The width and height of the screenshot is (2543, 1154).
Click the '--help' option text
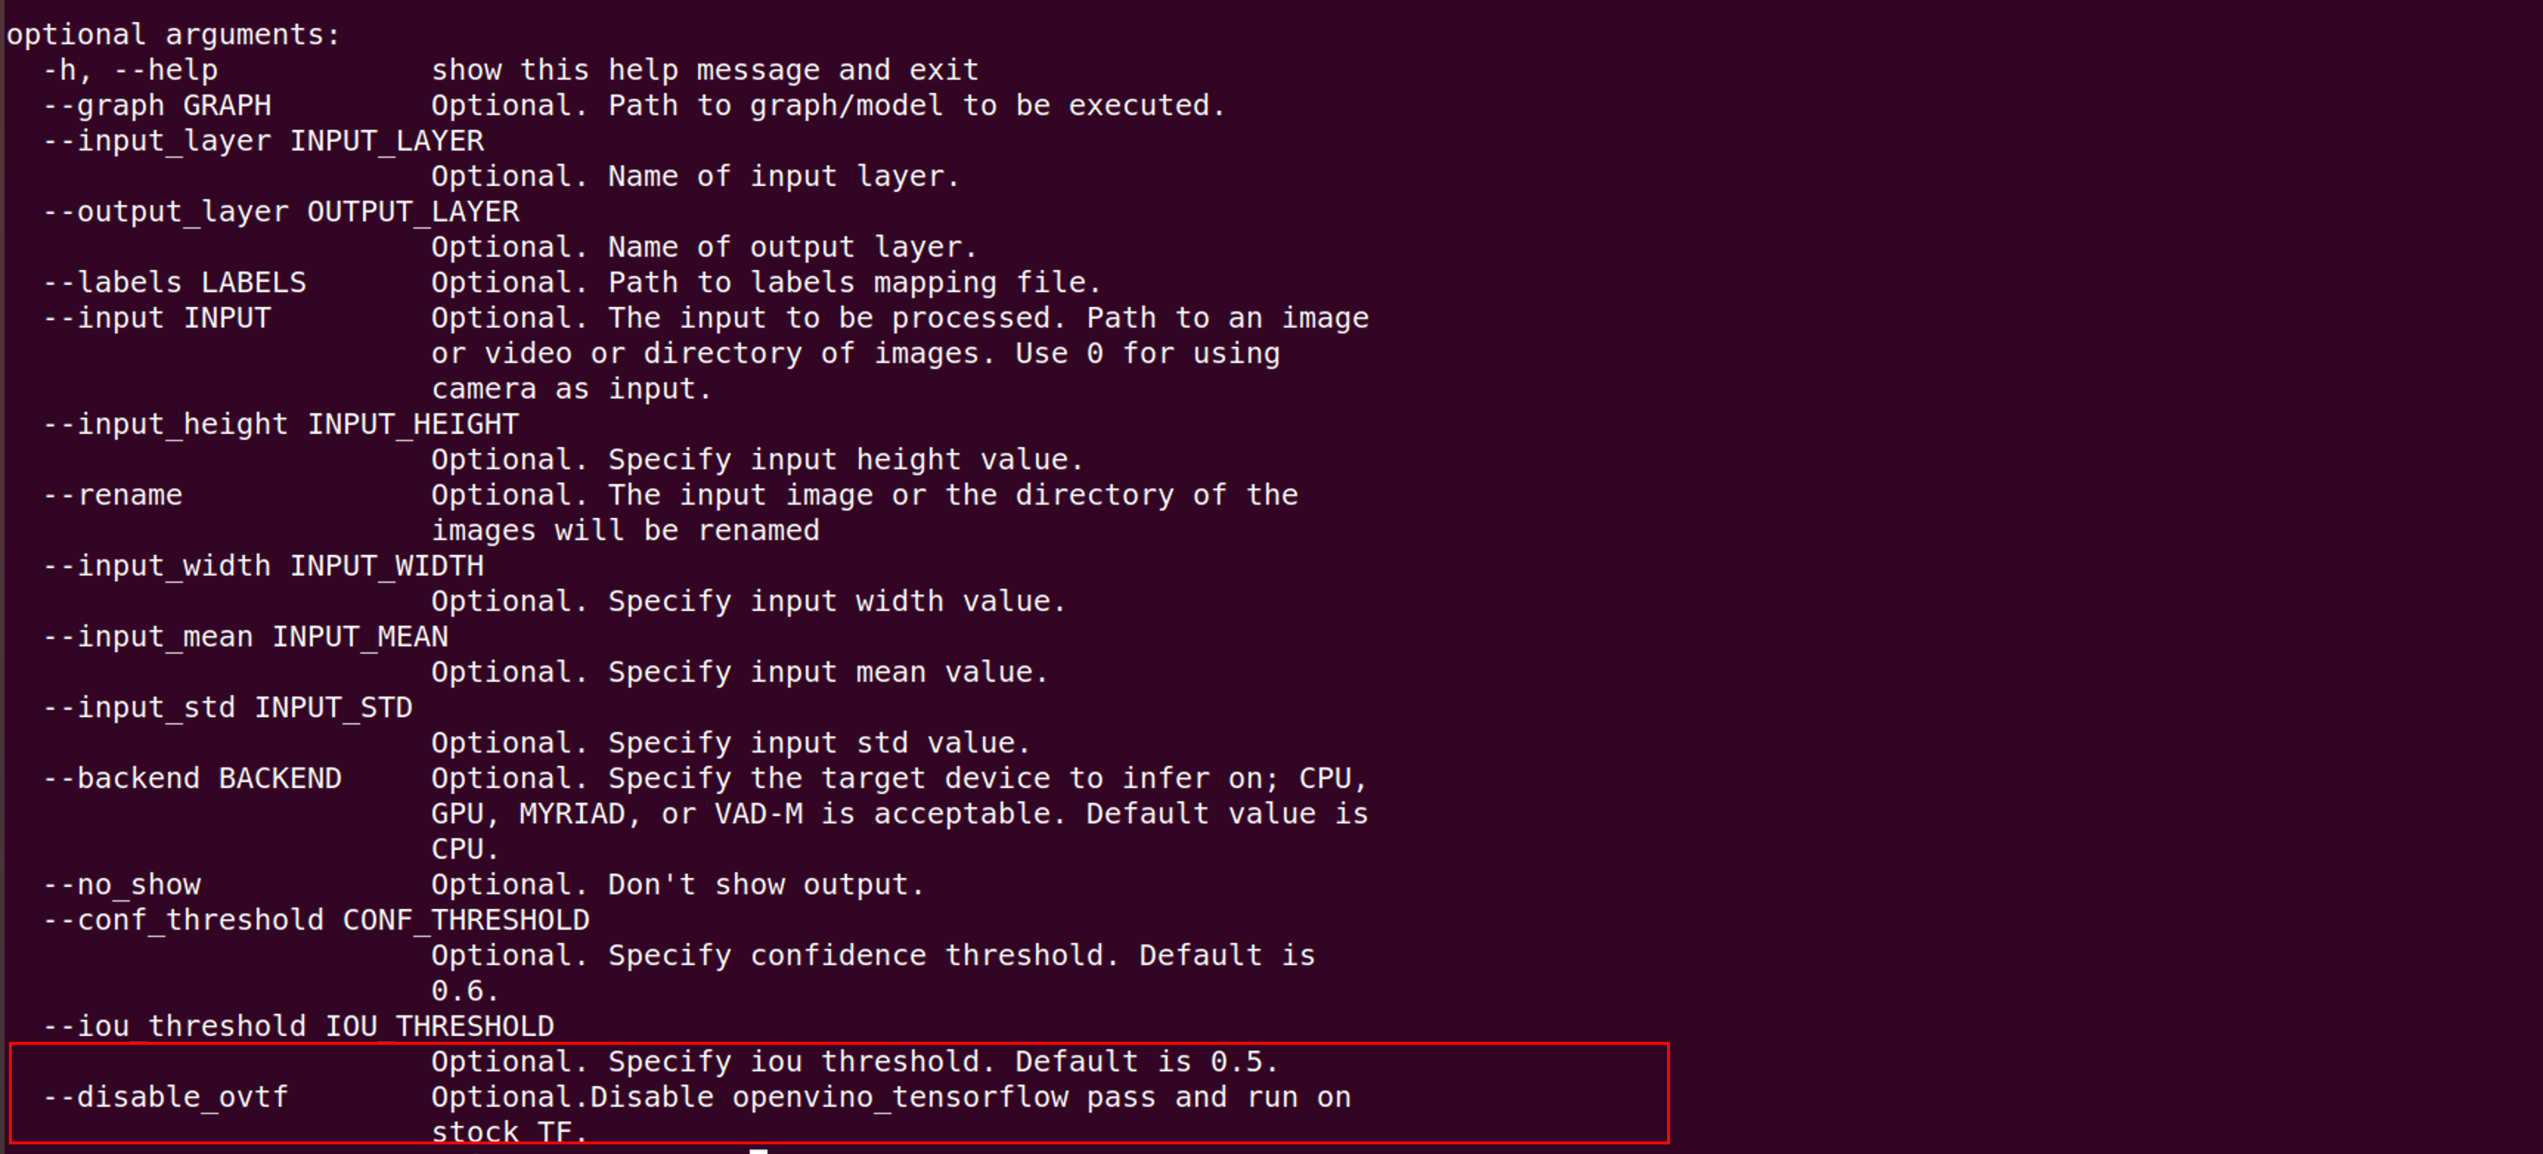click(166, 70)
